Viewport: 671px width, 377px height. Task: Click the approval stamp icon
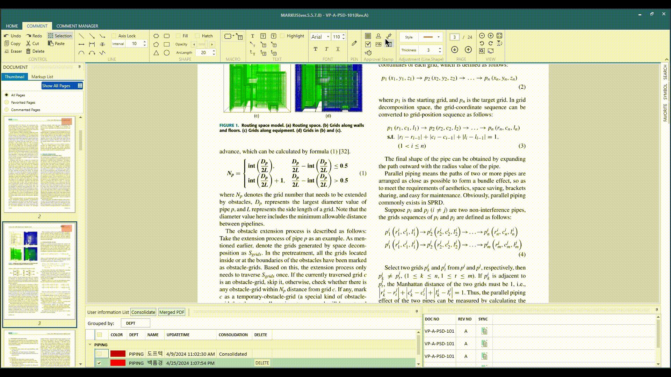(x=378, y=36)
